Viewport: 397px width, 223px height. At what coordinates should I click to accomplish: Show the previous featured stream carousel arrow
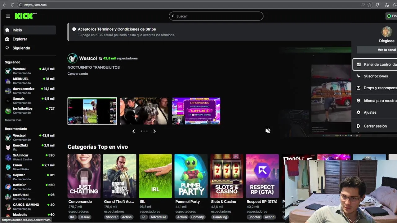click(134, 131)
